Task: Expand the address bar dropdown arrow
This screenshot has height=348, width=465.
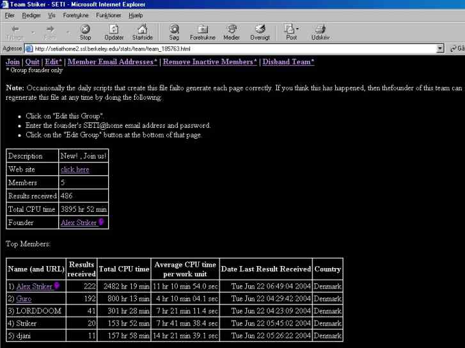Action: [441, 49]
